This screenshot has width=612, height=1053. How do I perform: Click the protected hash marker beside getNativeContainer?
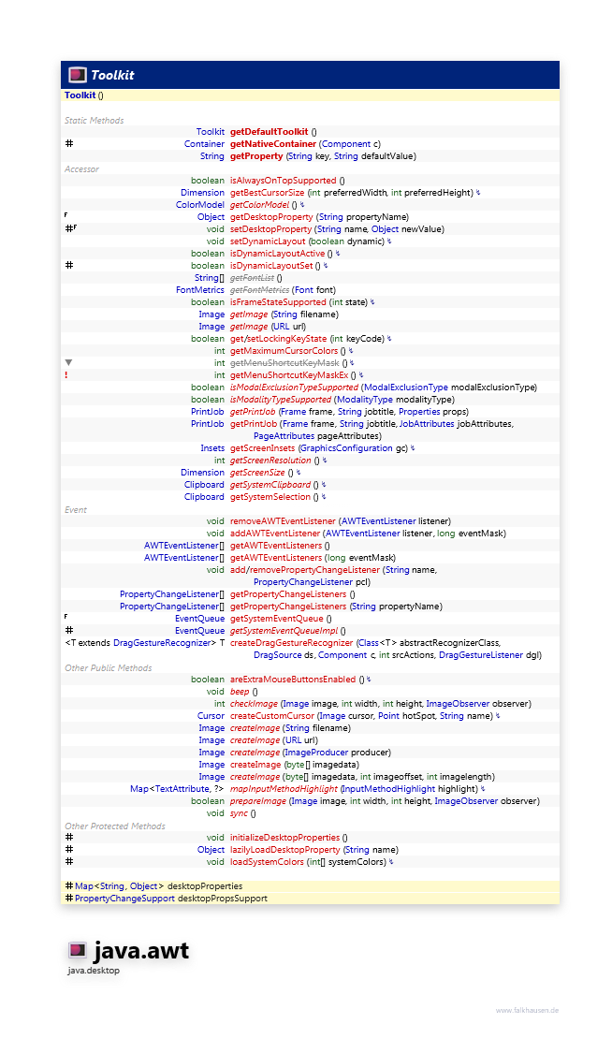pyautogui.click(x=68, y=144)
